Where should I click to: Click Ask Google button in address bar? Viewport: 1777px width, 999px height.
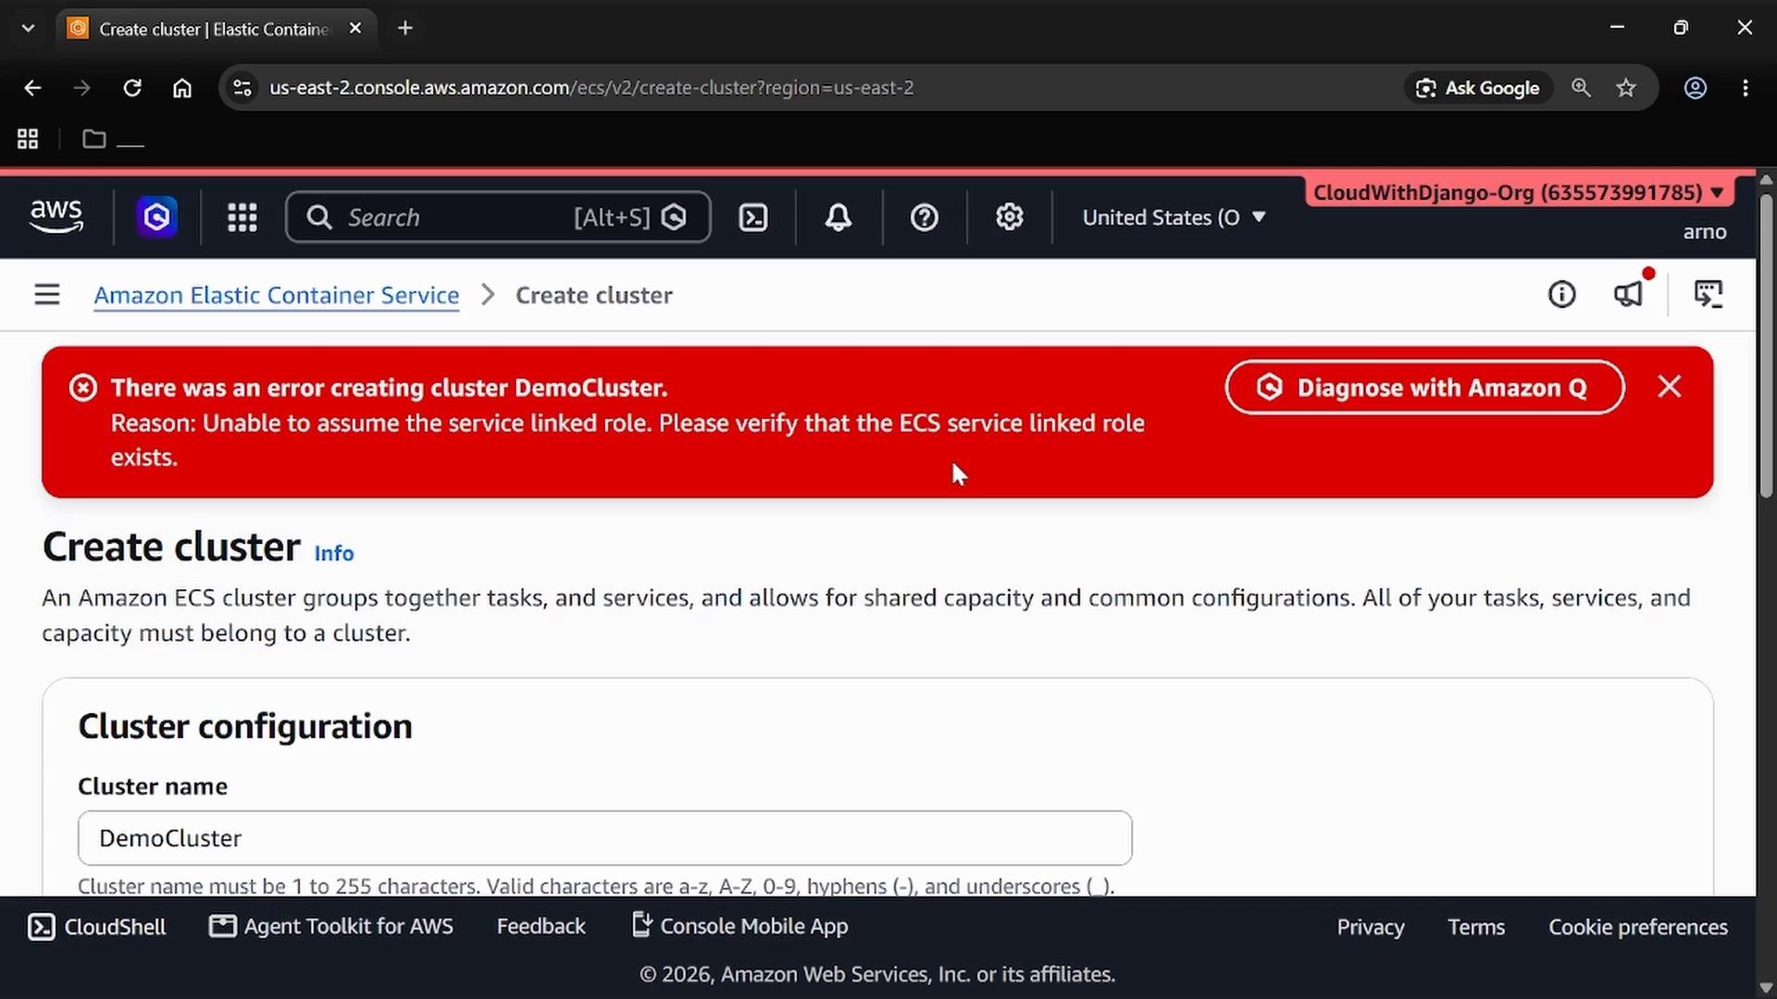coord(1479,88)
